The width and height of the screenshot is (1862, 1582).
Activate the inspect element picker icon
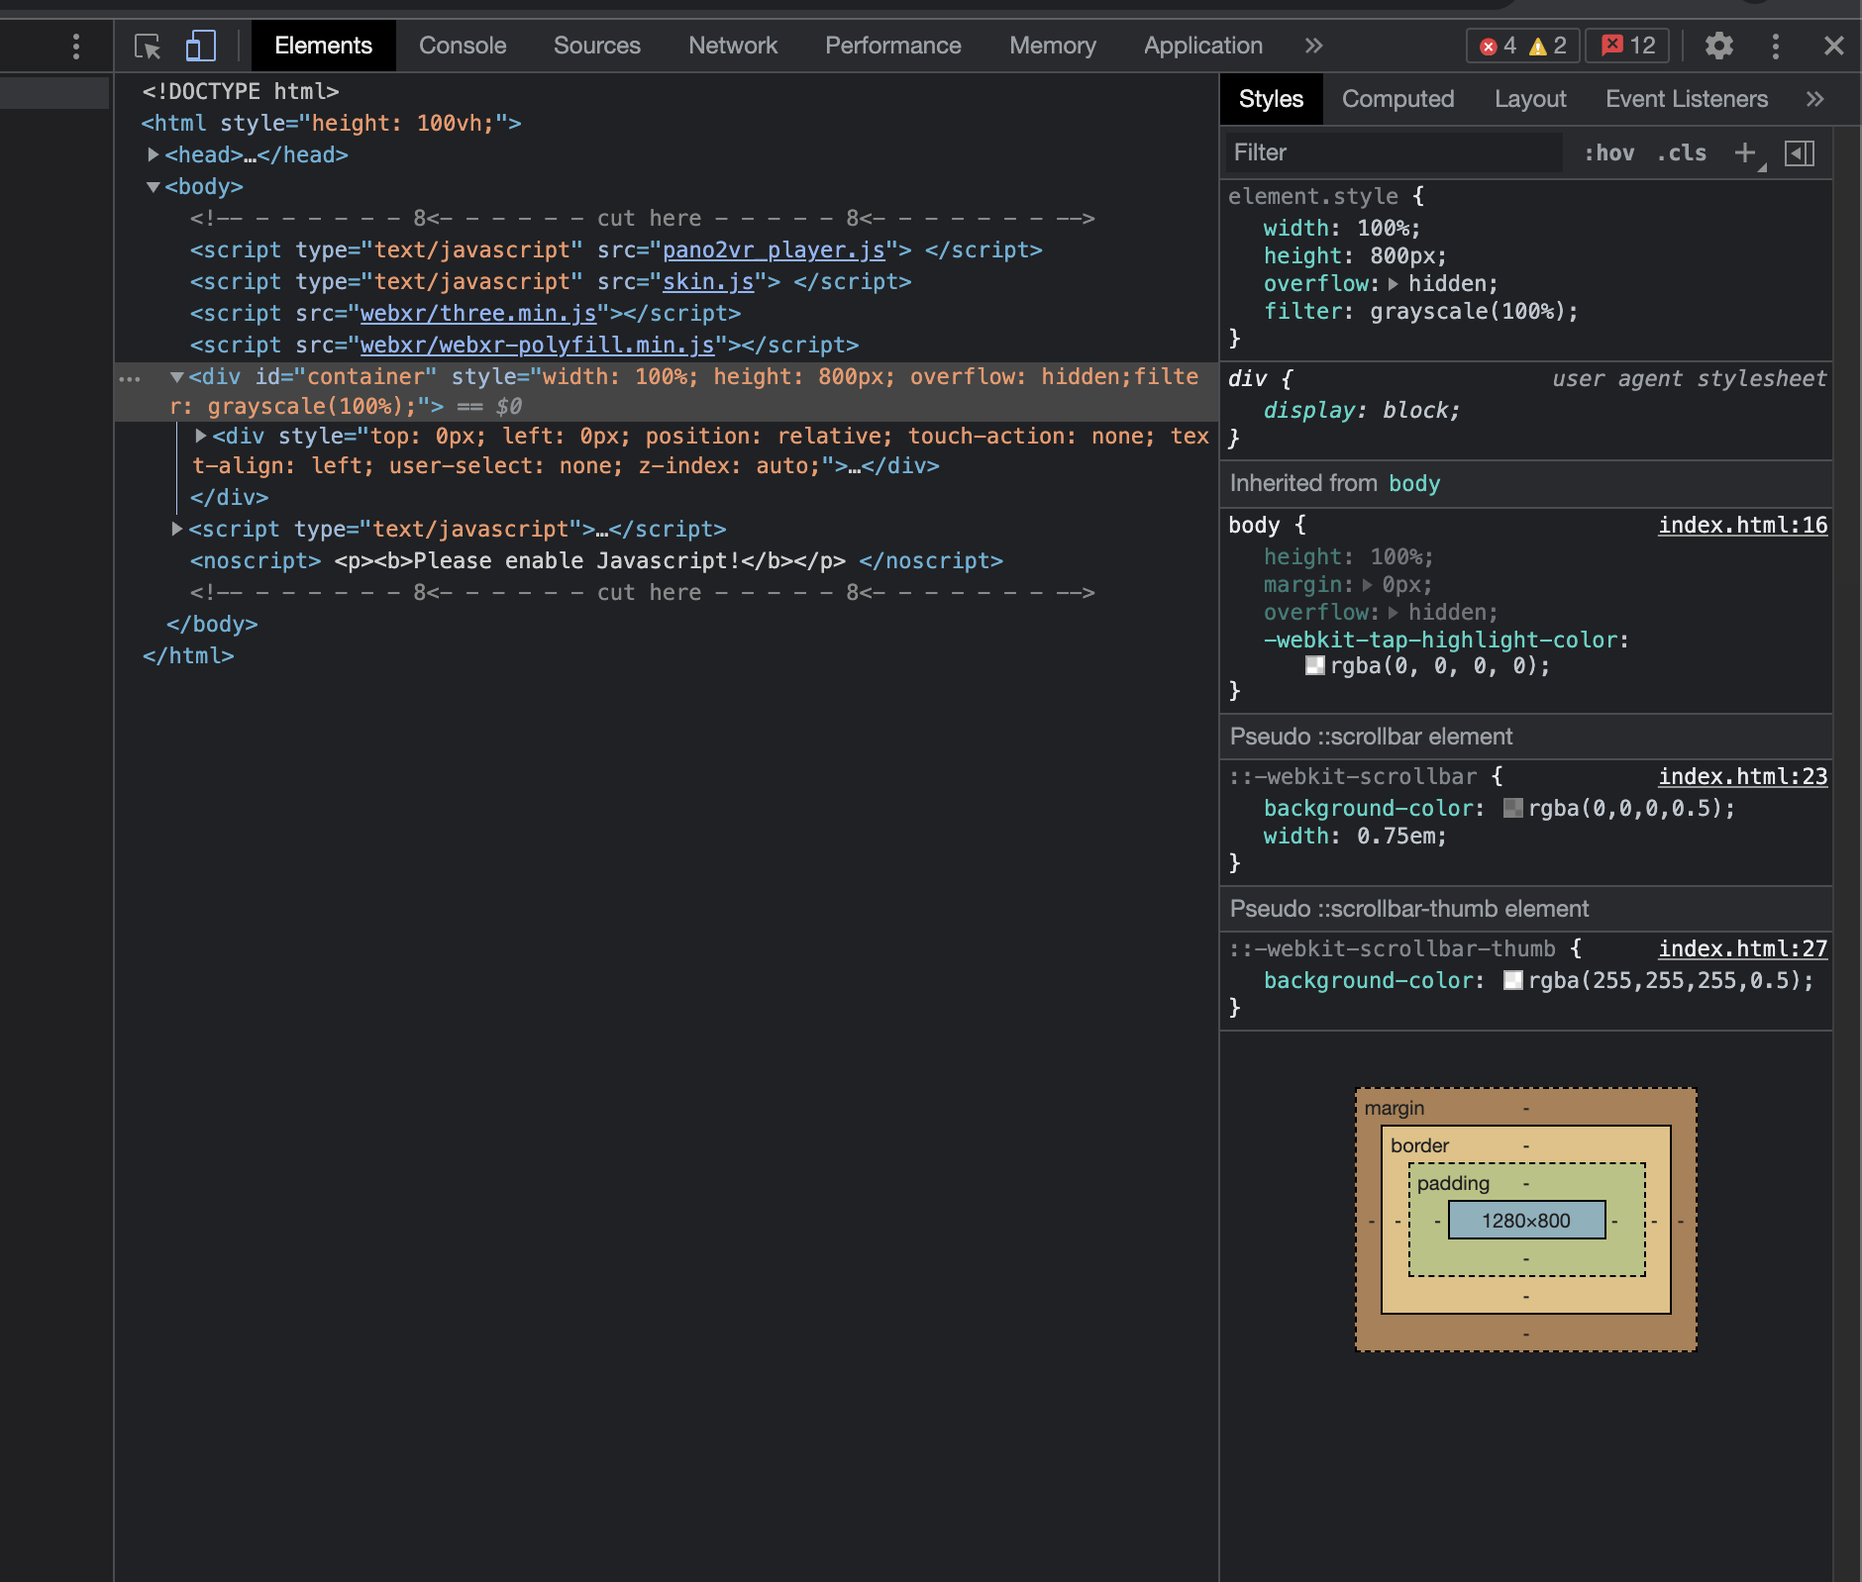(x=148, y=47)
